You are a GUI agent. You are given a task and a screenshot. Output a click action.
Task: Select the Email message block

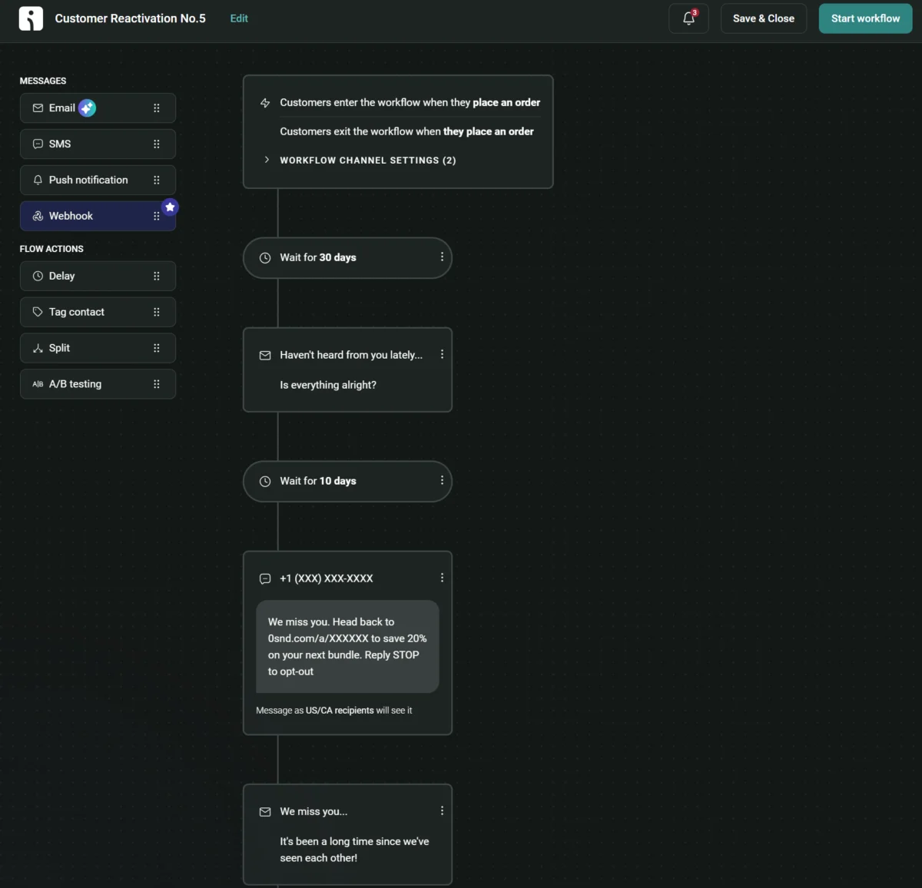point(98,108)
